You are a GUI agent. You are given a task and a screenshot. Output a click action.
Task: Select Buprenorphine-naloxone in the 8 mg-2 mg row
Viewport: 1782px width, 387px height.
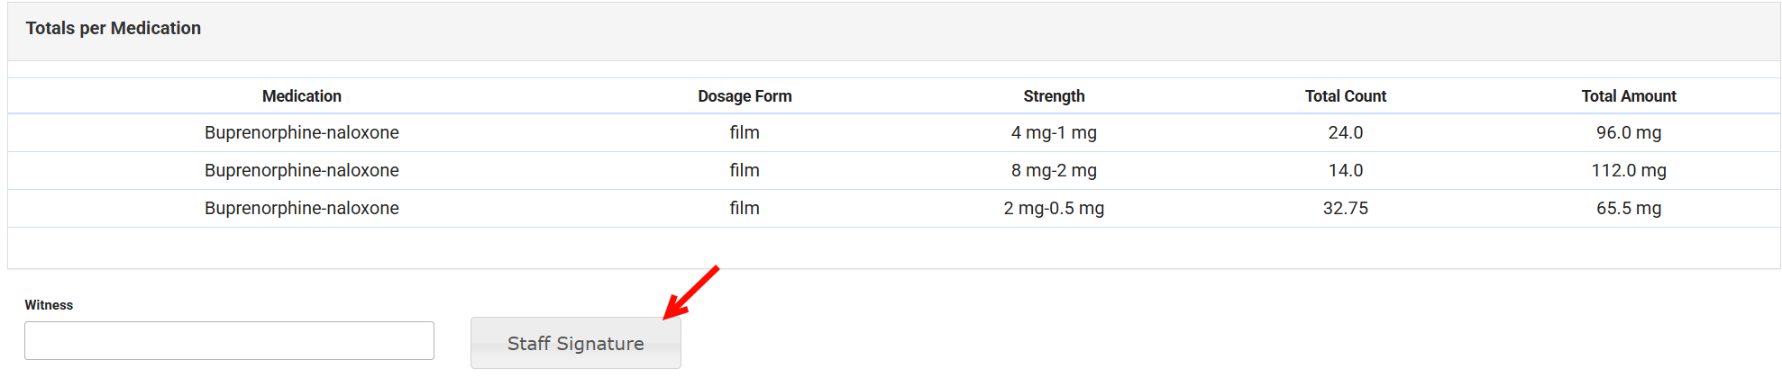click(301, 170)
